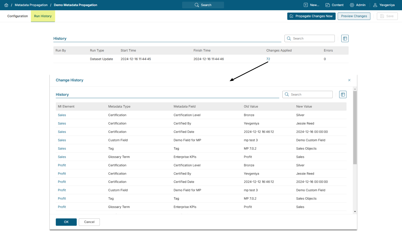Click the Preview Changes button
The image size is (402, 241).
click(354, 16)
